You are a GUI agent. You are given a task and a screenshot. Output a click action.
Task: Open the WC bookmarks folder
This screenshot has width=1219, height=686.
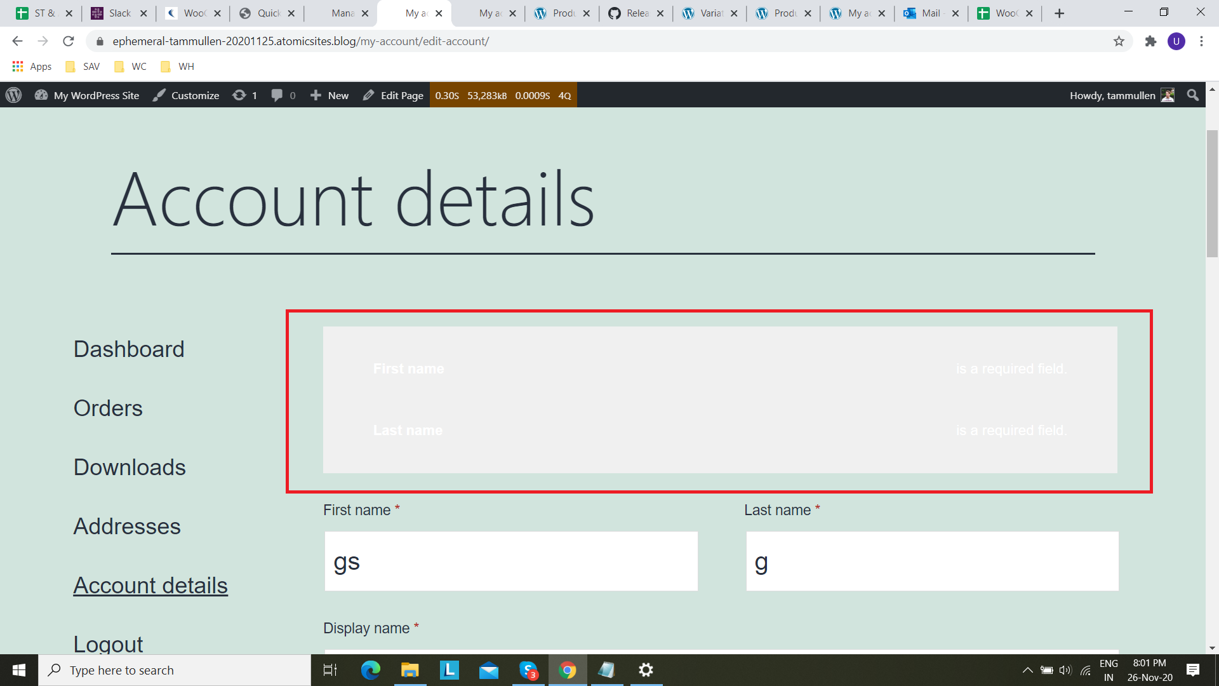pos(130,66)
